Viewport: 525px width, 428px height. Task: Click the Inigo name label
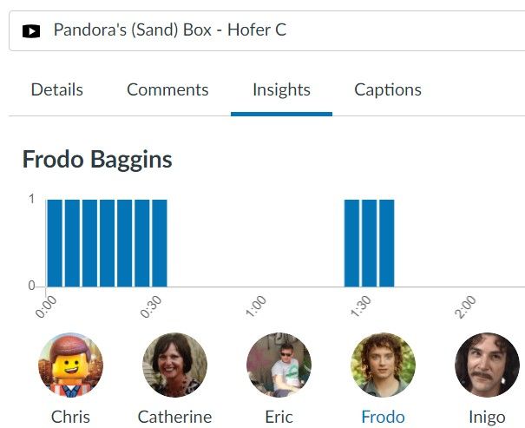[487, 417]
